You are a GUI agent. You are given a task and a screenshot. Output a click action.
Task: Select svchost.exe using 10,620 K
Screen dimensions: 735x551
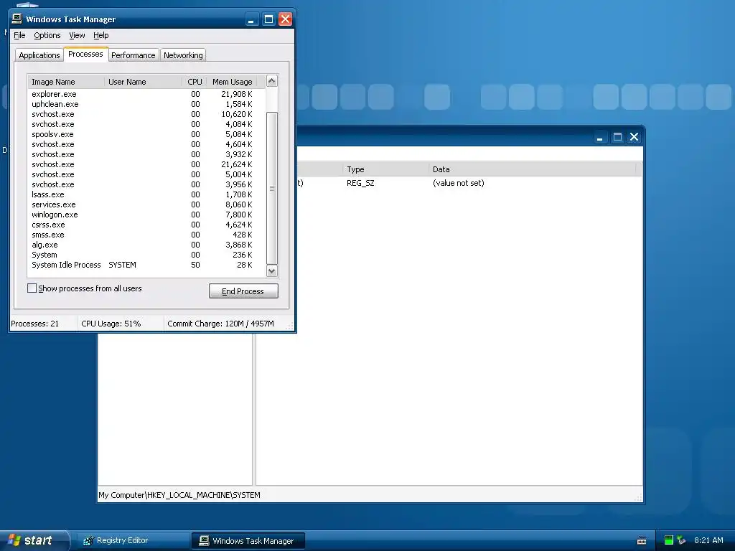[146, 114]
